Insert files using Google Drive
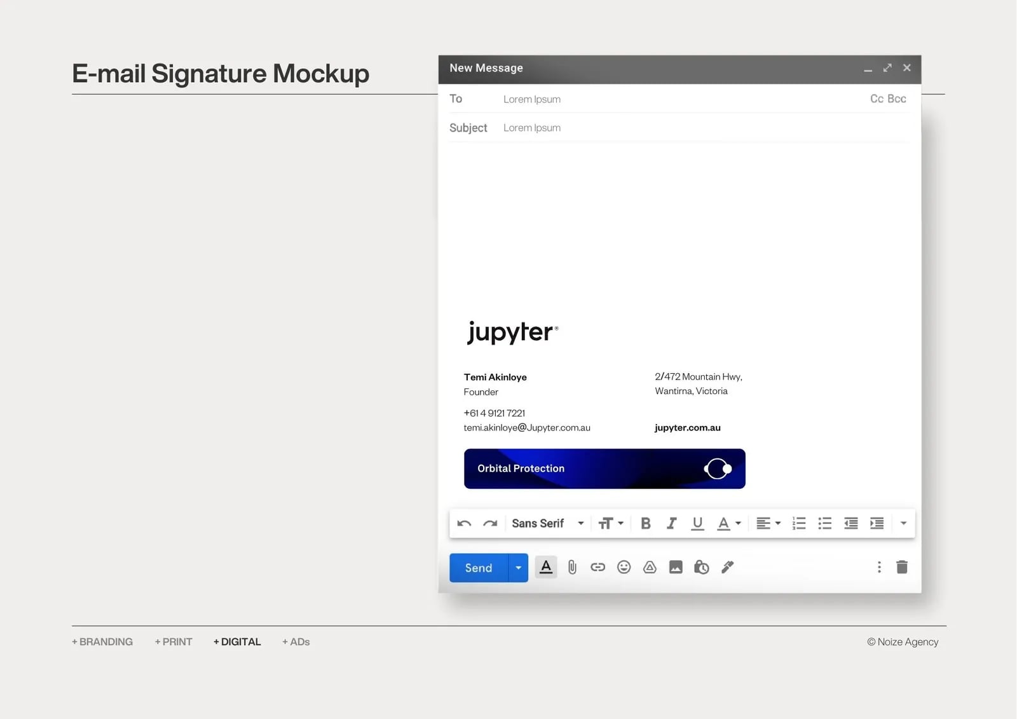Image resolution: width=1017 pixels, height=719 pixels. 650,567
